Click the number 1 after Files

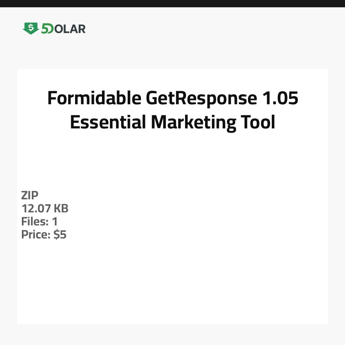pos(55,222)
